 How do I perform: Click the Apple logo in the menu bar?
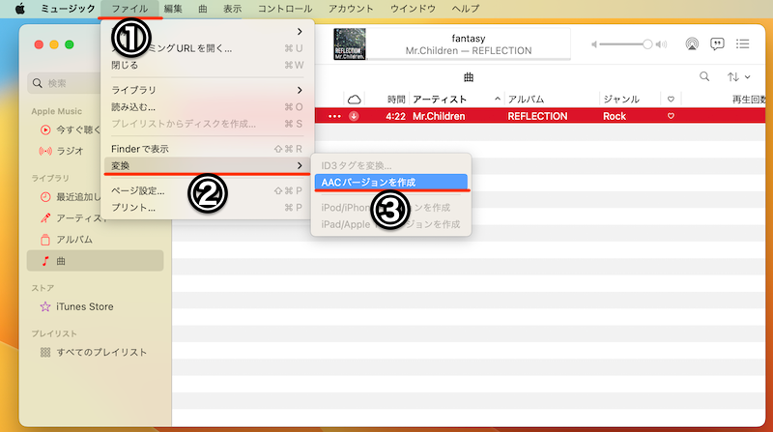coord(18,9)
